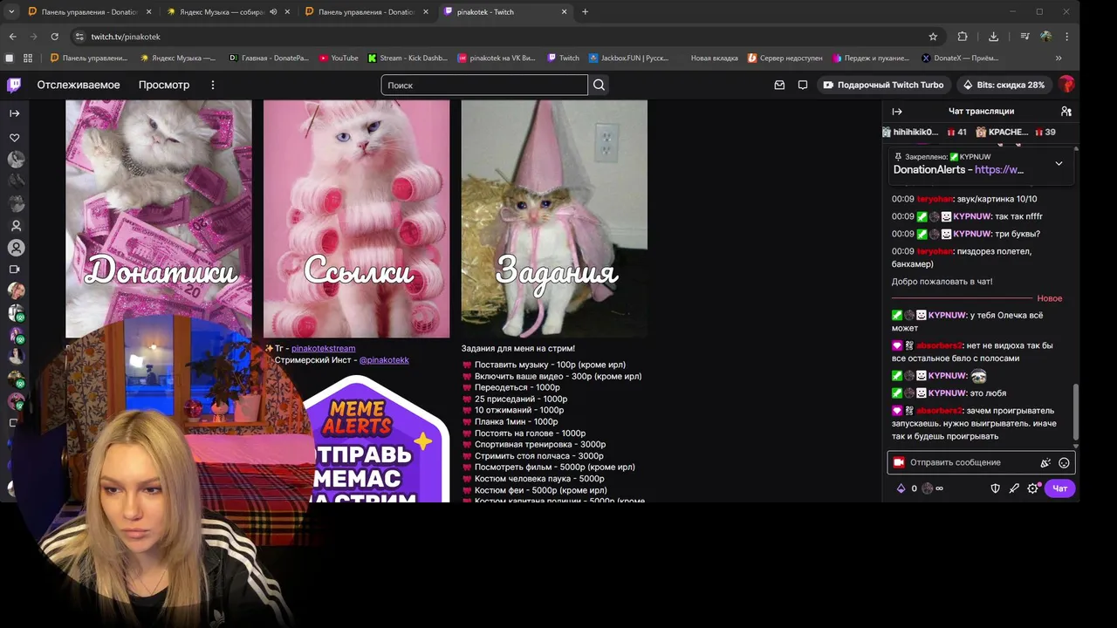Click the Новое chat divider label
Viewport: 1117px width, 628px height.
coord(1049,298)
